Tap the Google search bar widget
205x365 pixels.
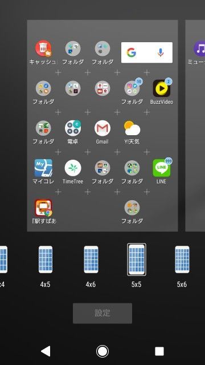[x=147, y=52]
